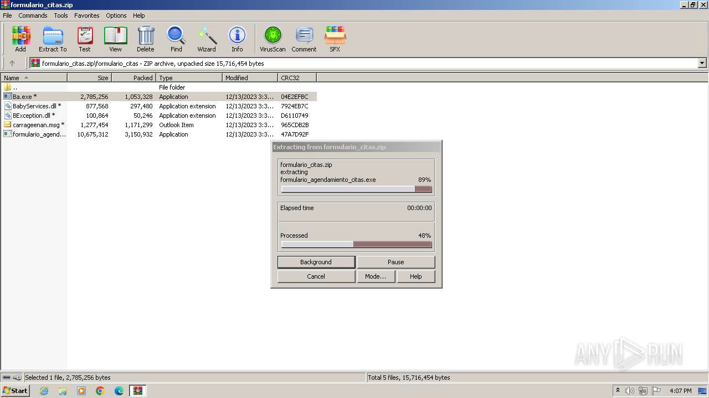Open the Favorites menu
Image resolution: width=709 pixels, height=398 pixels.
point(87,15)
